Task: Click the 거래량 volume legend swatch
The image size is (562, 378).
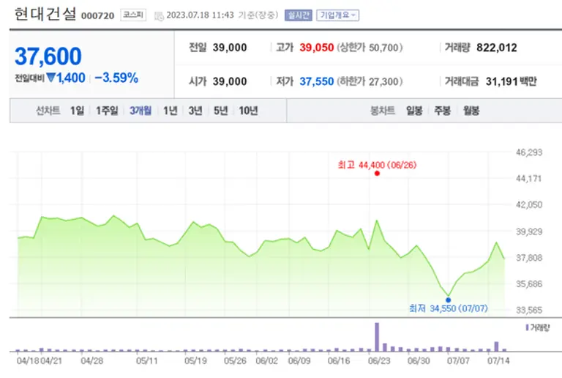Action: (x=528, y=327)
